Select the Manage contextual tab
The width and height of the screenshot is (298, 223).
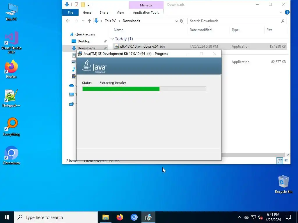[x=146, y=5]
